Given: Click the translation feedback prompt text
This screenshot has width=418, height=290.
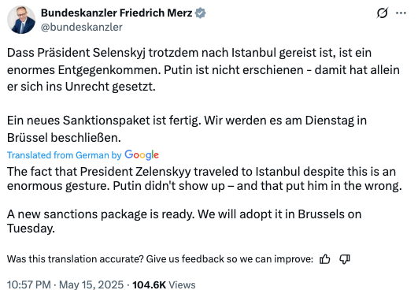Looking at the screenshot, I should pos(160,259).
